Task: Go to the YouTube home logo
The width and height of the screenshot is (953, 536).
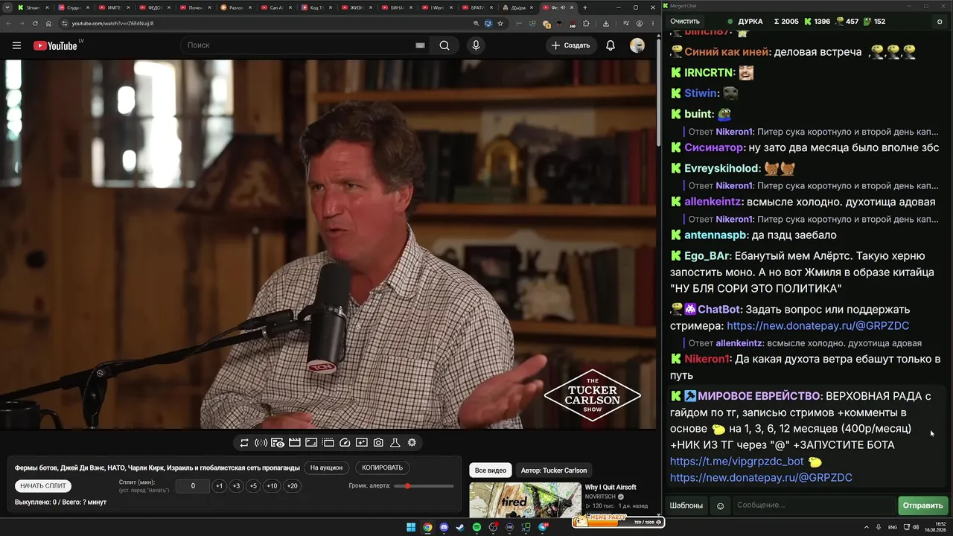Action: (x=56, y=45)
